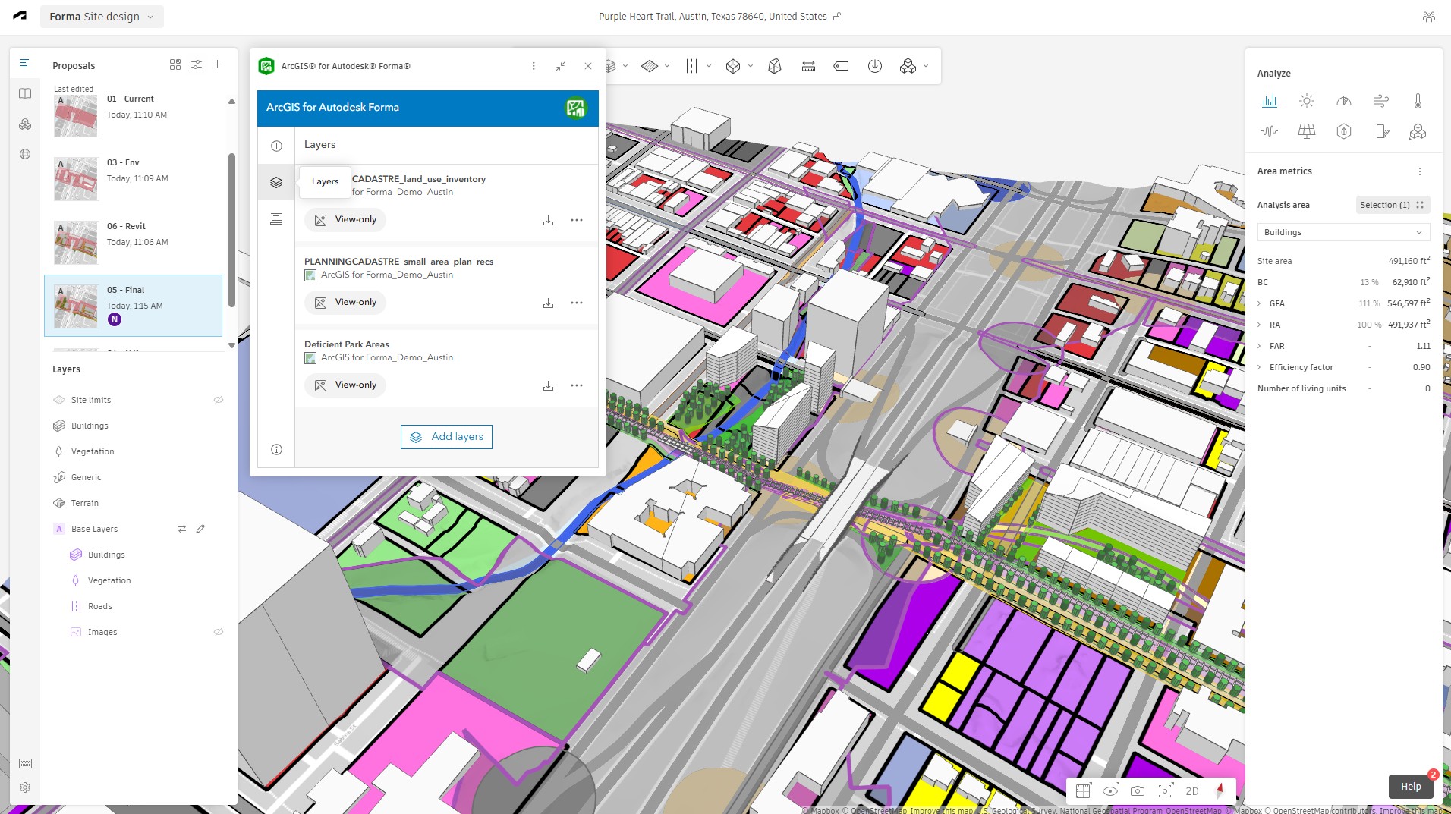This screenshot has width=1451, height=814.
Task: Hide the Site limits layer
Action: tap(219, 400)
